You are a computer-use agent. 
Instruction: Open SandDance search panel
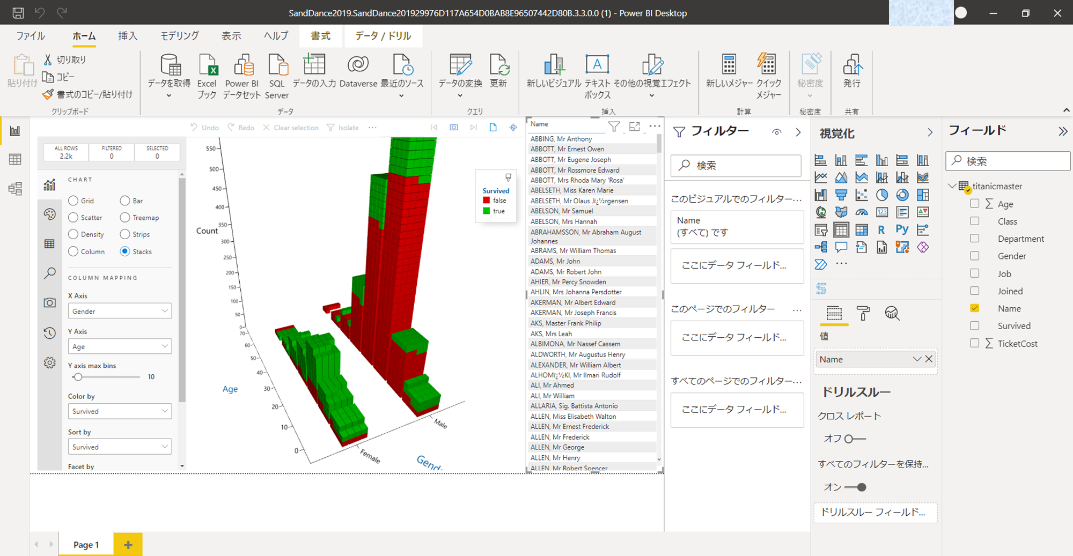(49, 273)
